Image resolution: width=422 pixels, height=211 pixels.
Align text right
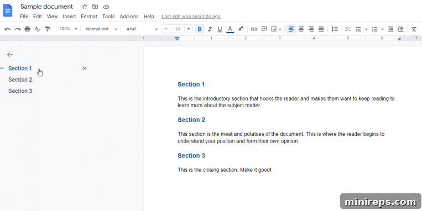(x=311, y=29)
